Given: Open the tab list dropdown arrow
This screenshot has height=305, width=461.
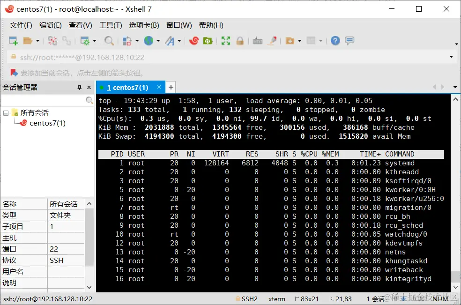Looking at the screenshot, I should [x=455, y=87].
